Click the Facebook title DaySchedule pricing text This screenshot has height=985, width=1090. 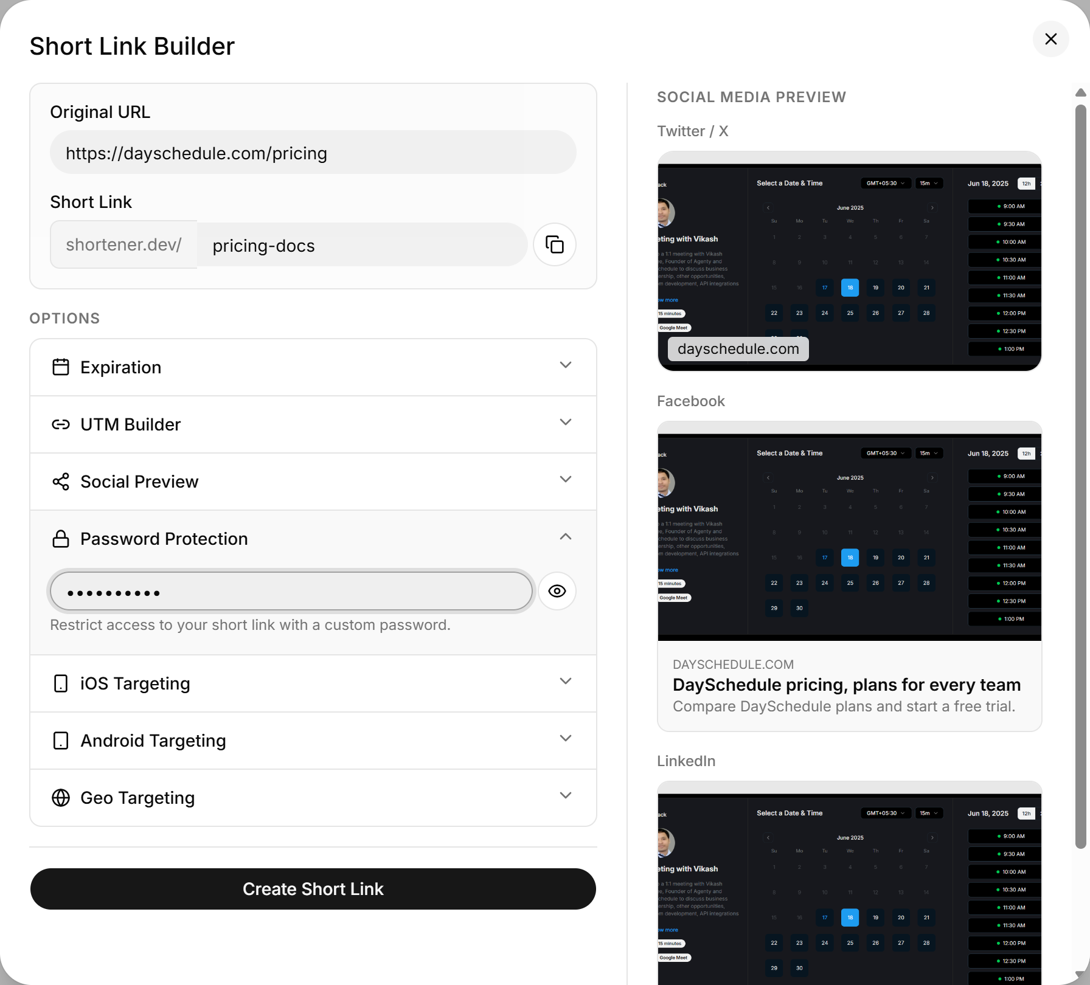[847, 685]
